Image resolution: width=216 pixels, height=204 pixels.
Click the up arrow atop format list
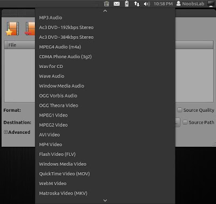105,11
